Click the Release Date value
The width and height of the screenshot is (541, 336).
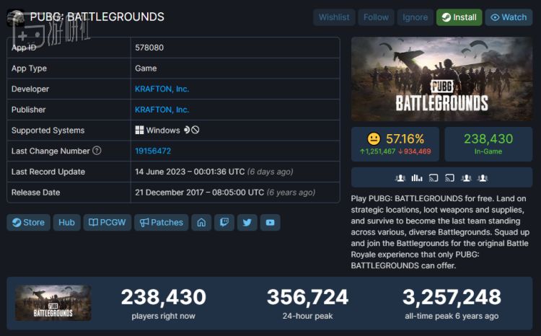click(x=225, y=193)
